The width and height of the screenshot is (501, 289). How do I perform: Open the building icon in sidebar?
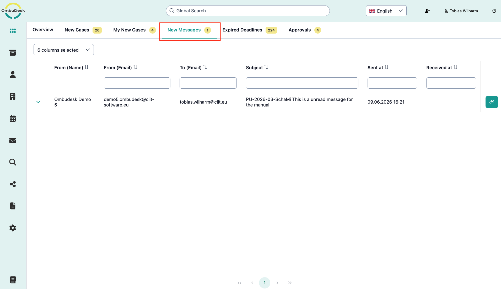[13, 97]
